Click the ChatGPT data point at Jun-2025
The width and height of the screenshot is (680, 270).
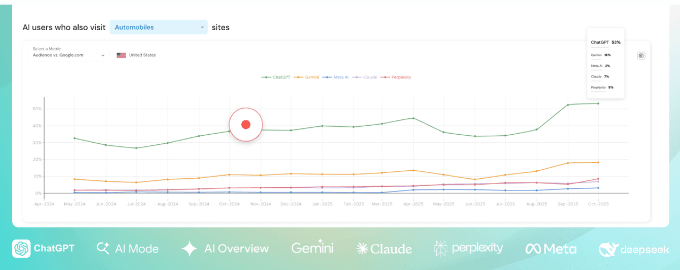pyautogui.click(x=475, y=136)
